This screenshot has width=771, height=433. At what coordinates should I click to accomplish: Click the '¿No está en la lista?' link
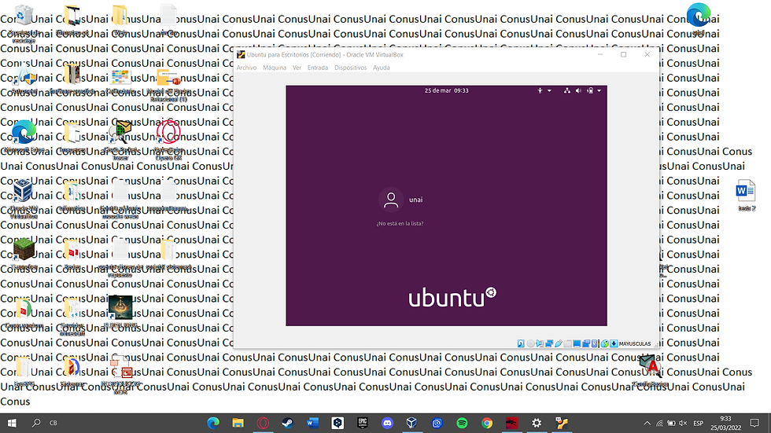tap(400, 223)
